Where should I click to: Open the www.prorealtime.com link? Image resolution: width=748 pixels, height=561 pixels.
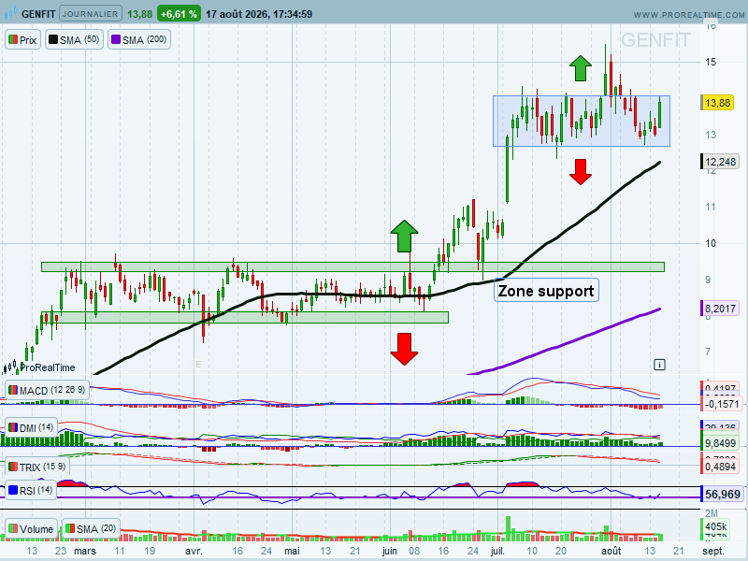689,15
